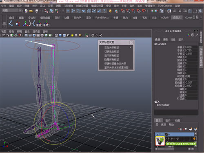Image resolution: width=204 pixels, height=153 pixels.
Task: Enable snap to curves magnet
Action: coord(128,11)
